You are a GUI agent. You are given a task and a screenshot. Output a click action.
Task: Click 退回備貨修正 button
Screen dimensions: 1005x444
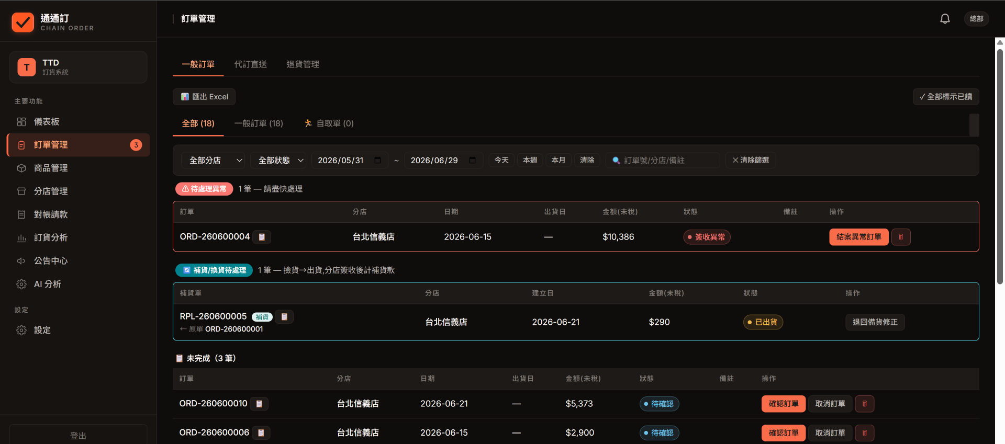875,322
